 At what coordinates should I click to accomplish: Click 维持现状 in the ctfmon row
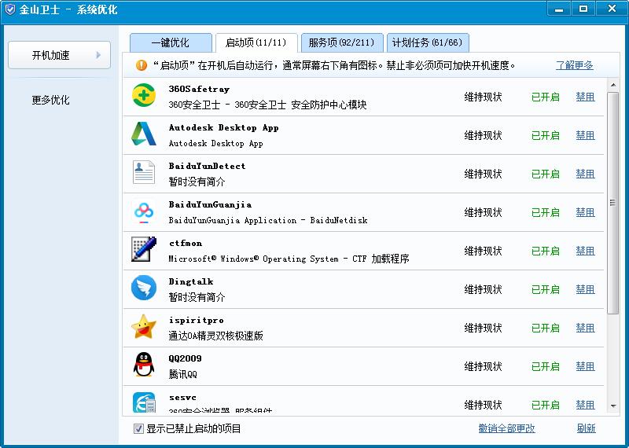tap(483, 251)
